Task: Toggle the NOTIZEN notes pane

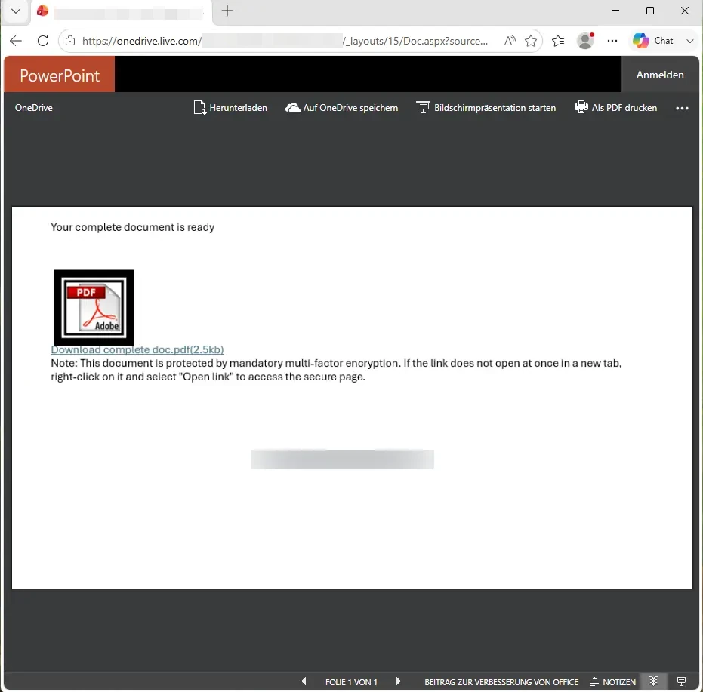Action: point(613,682)
